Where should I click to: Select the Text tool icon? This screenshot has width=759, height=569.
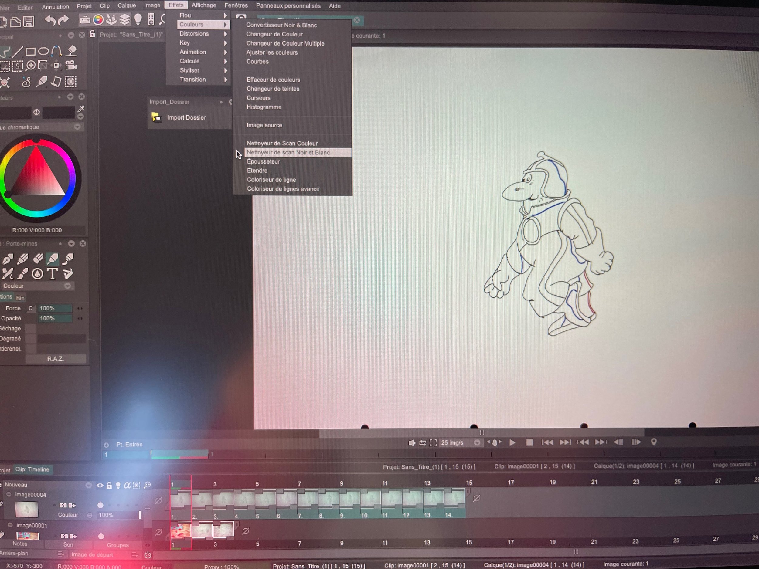click(x=53, y=274)
